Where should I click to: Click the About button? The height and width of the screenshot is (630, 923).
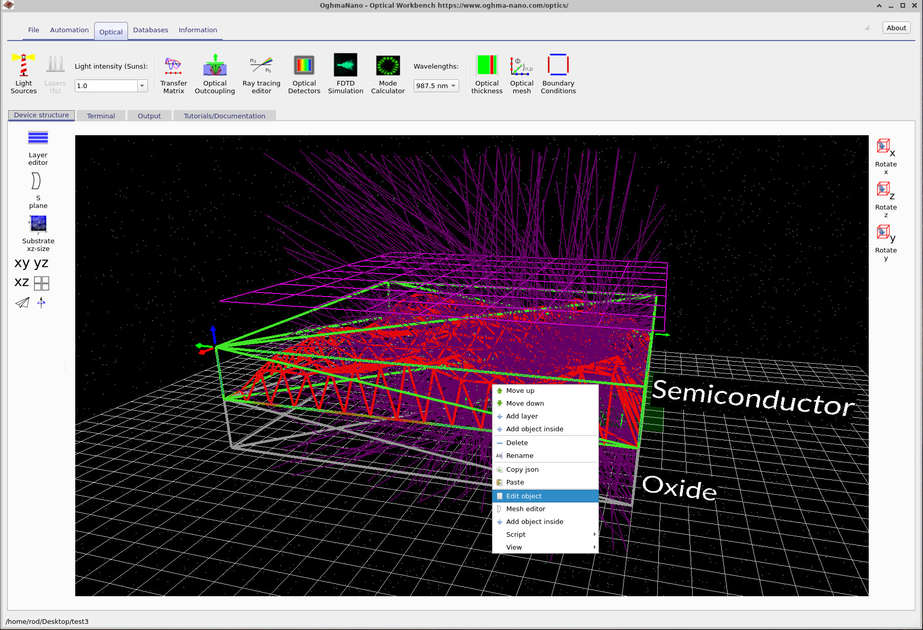click(x=895, y=28)
